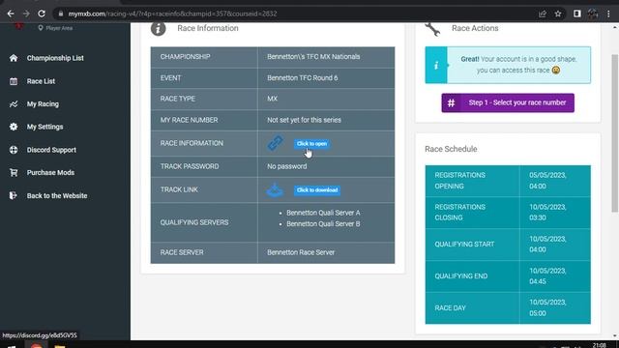Open My Settings page

tap(45, 127)
